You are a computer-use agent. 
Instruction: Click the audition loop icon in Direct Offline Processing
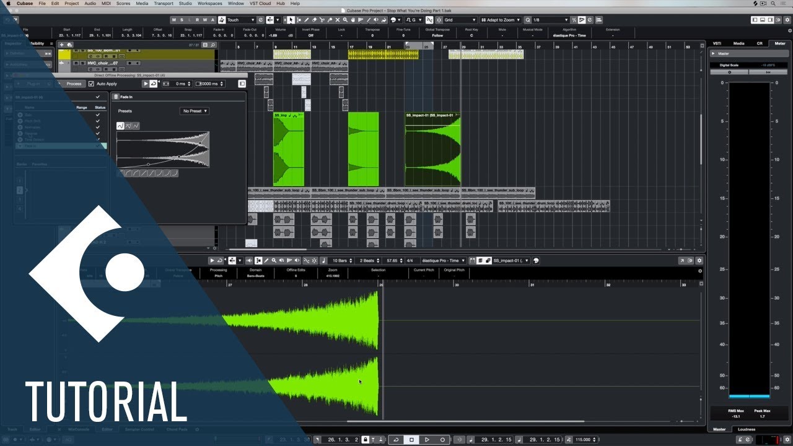tap(154, 84)
